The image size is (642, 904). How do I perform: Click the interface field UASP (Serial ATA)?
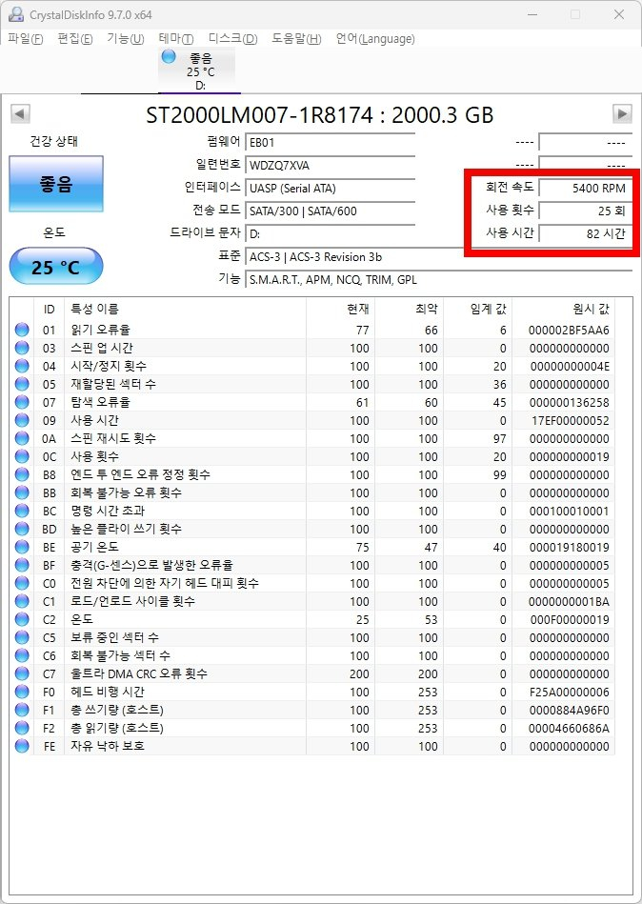331,188
